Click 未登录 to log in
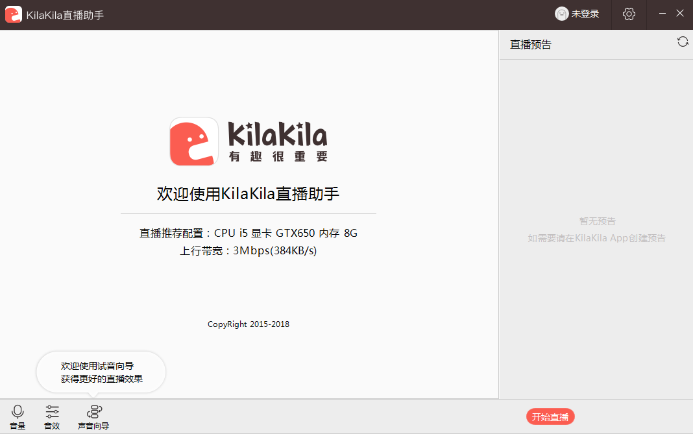 coord(585,14)
